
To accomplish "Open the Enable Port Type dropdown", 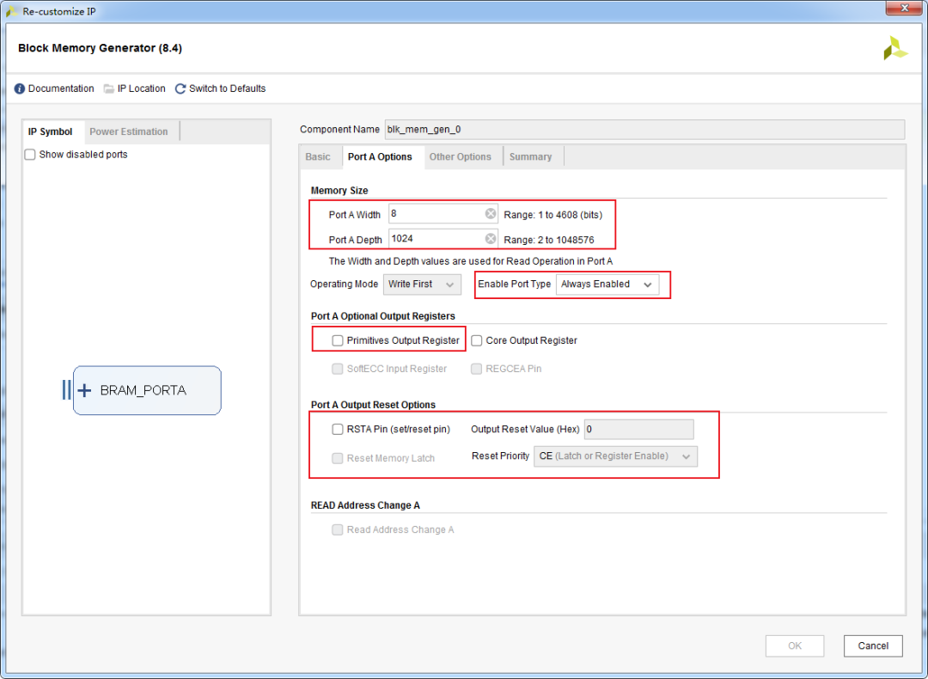I will pos(607,284).
